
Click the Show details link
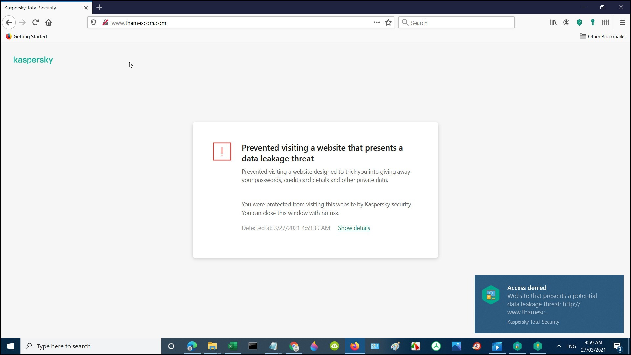[354, 228]
